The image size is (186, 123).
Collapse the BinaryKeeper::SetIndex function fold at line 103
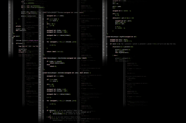[x=43, y=73]
